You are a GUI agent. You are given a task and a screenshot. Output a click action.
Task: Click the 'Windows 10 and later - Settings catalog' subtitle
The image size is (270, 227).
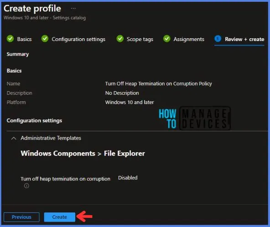tap(45, 18)
